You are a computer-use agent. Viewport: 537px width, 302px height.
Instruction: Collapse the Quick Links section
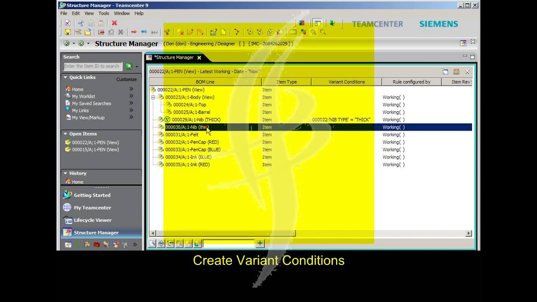click(x=65, y=77)
